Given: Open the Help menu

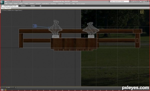Looking at the screenshot, I should tap(73, 4).
